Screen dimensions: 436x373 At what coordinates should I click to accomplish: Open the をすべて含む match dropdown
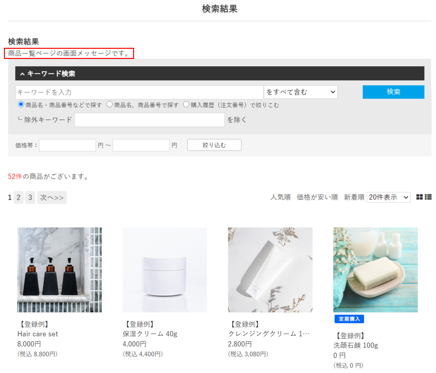coord(301,92)
